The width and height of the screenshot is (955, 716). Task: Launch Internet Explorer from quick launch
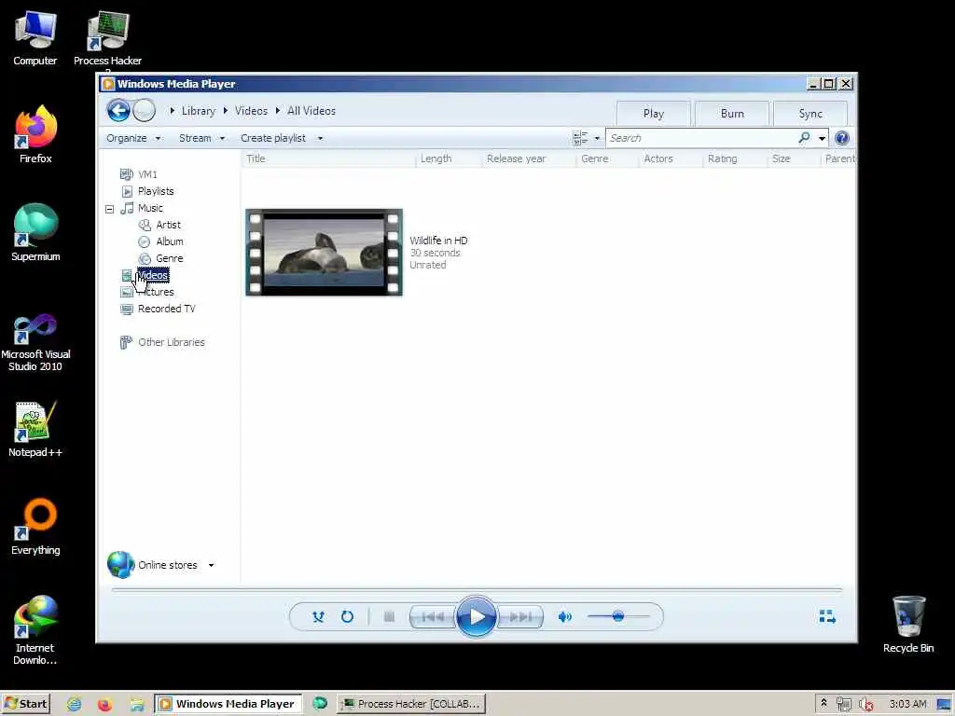[75, 704]
